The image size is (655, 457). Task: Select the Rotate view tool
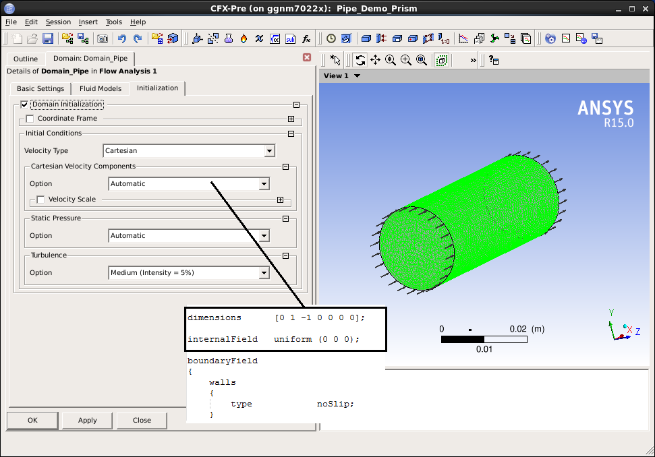click(360, 60)
